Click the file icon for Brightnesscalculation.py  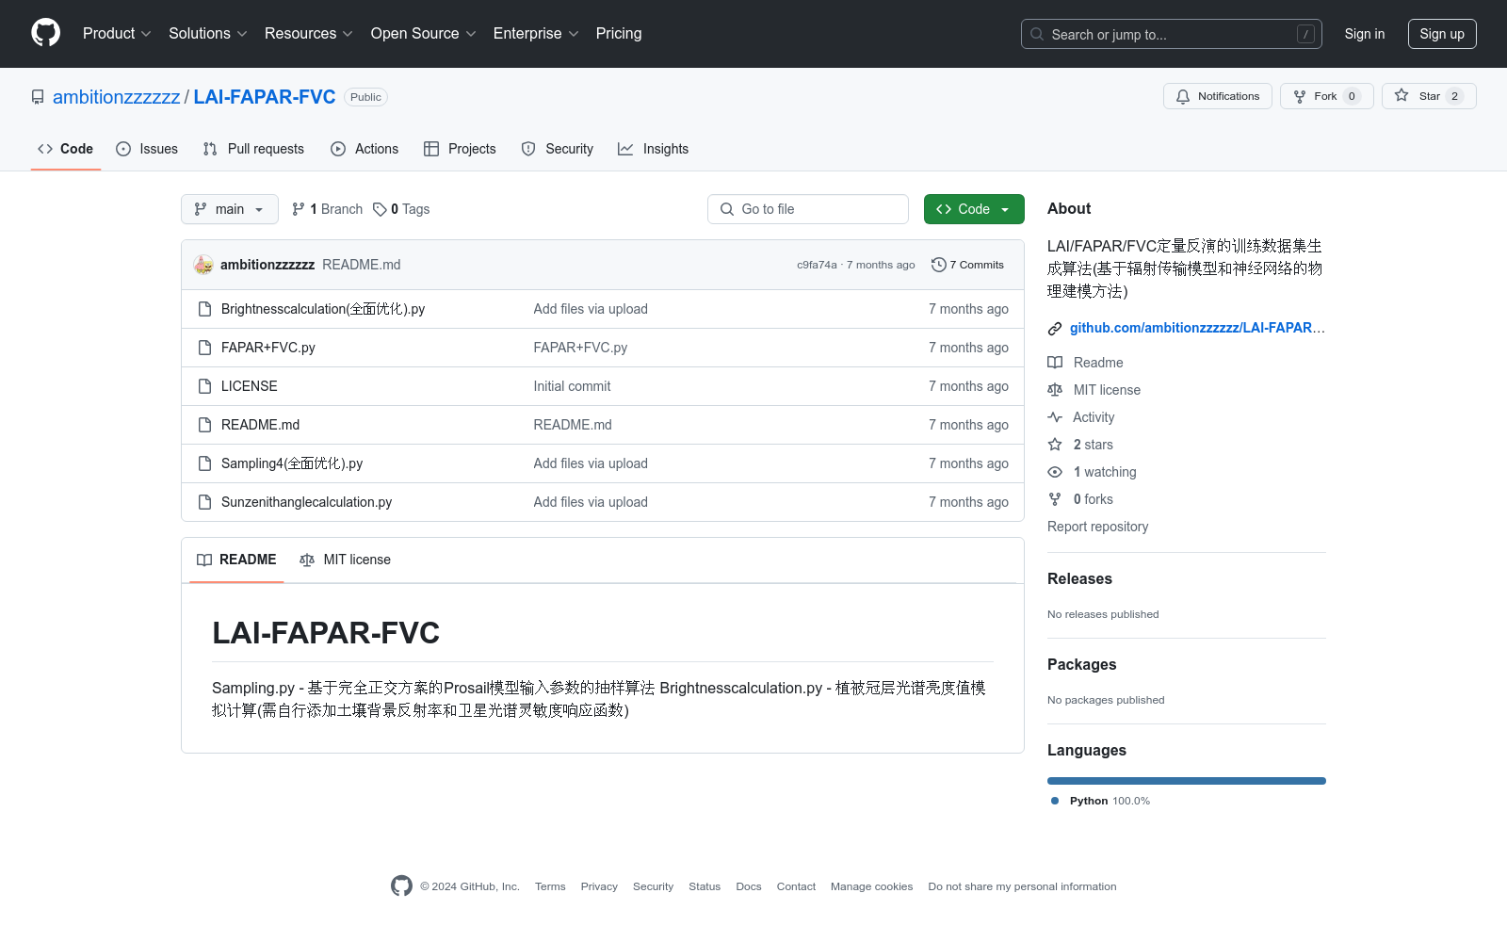[204, 309]
